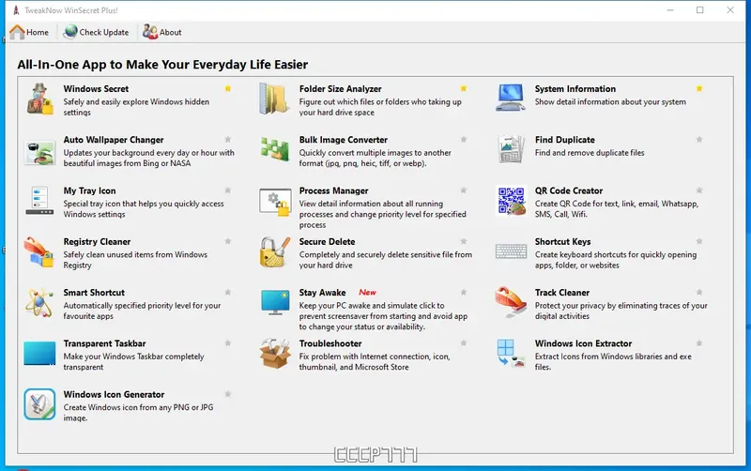Favorite Windows Icon Generator with star
Viewport: 751px width, 471px height.
[x=228, y=394]
